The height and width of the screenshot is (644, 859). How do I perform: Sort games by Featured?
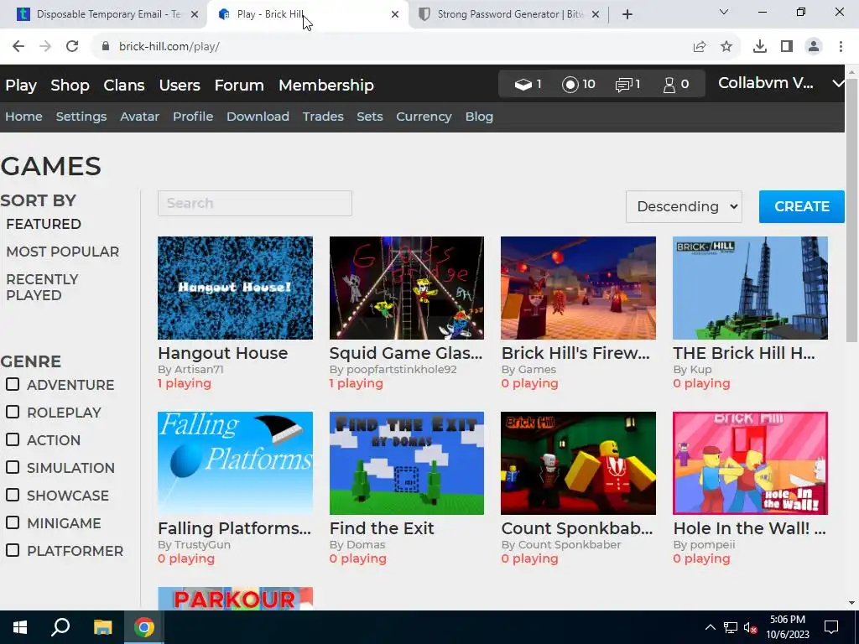pyautogui.click(x=44, y=224)
